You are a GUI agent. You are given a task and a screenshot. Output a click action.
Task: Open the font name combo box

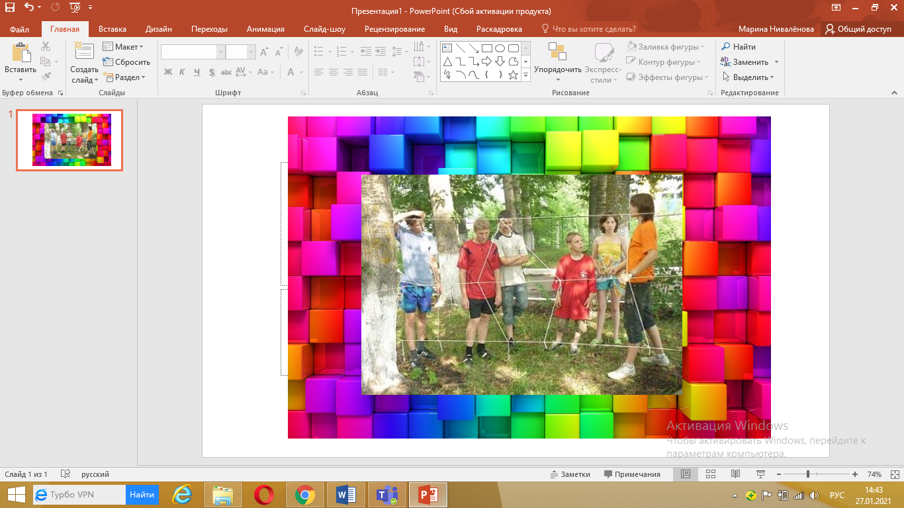[193, 52]
